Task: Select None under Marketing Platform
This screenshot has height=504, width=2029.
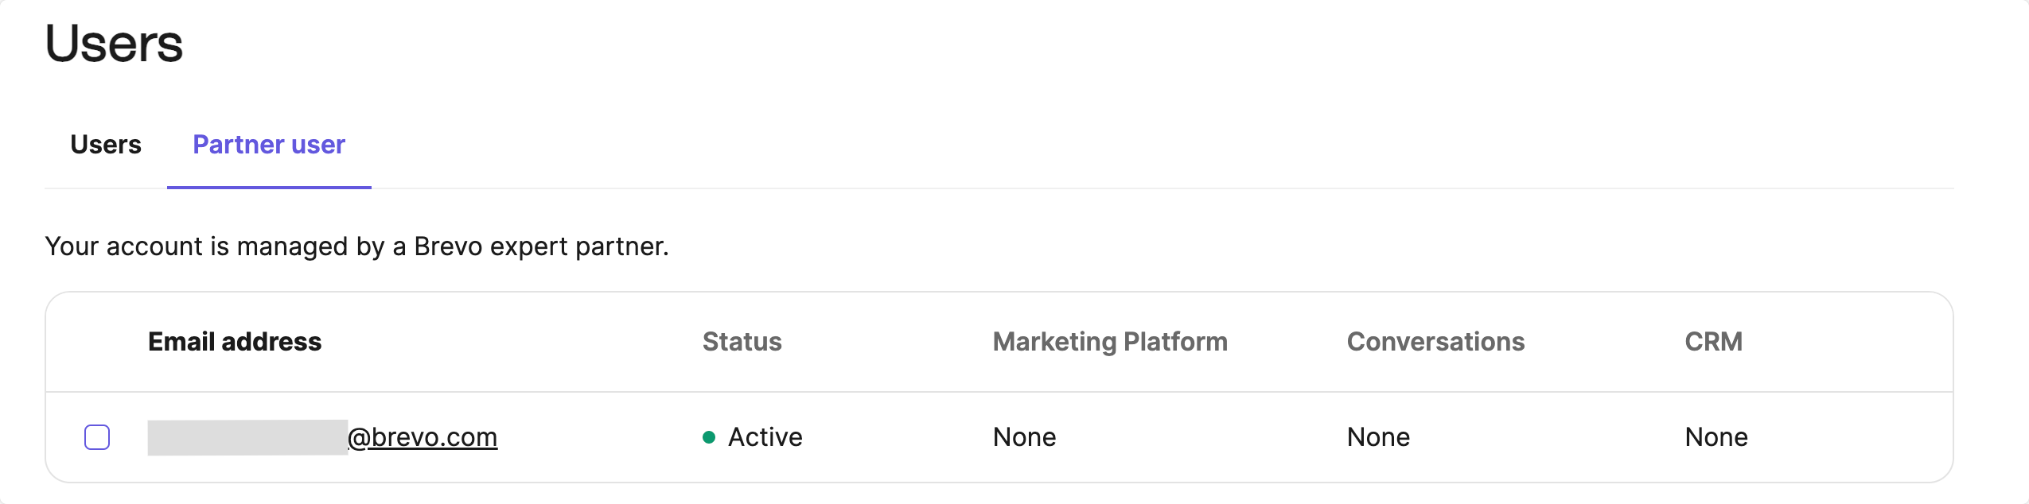Action: tap(1024, 437)
